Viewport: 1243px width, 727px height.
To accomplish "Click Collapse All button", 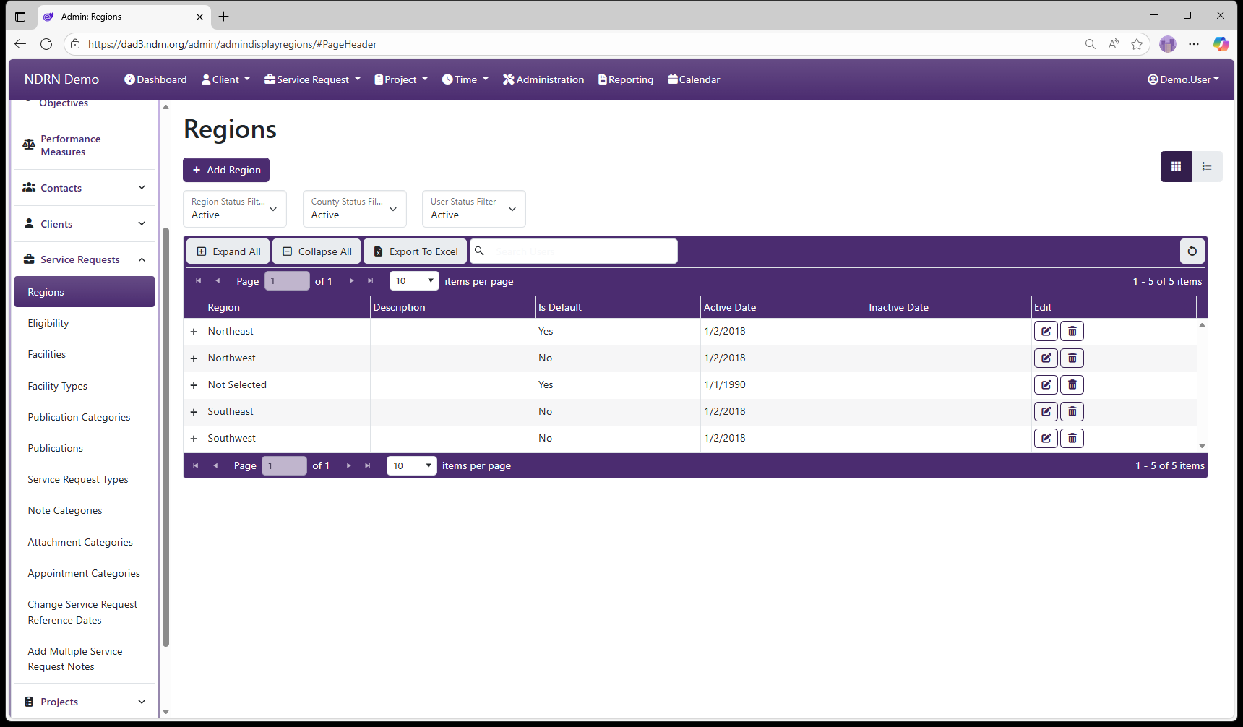I will pyautogui.click(x=317, y=251).
